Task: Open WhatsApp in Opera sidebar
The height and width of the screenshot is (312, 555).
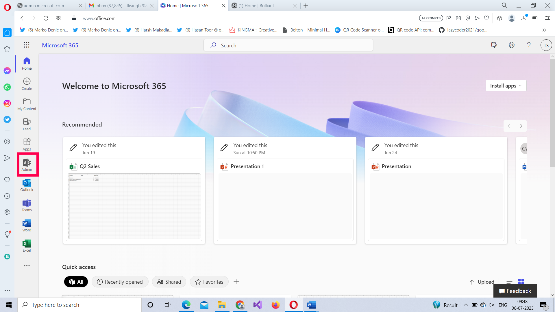Action: pos(7,87)
